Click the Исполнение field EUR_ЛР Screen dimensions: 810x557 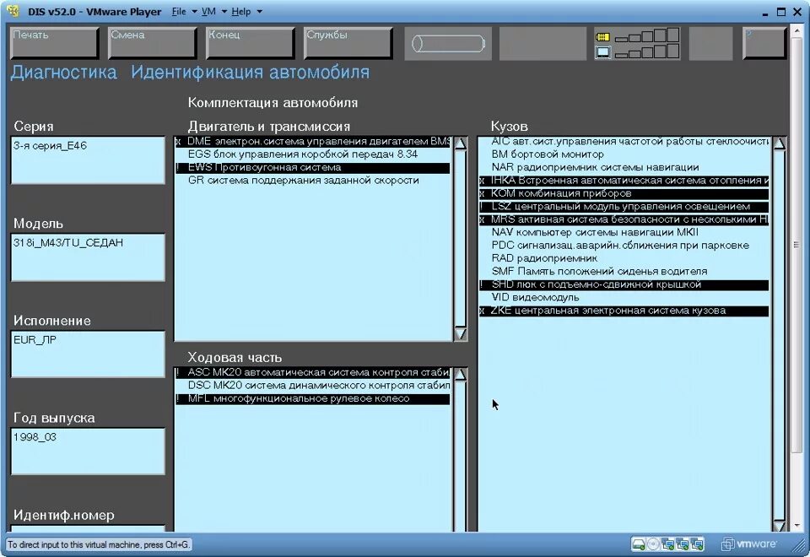(88, 354)
